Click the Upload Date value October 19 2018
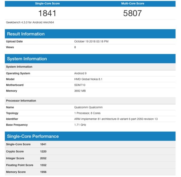The height and width of the screenshot is (177, 181). (91, 42)
